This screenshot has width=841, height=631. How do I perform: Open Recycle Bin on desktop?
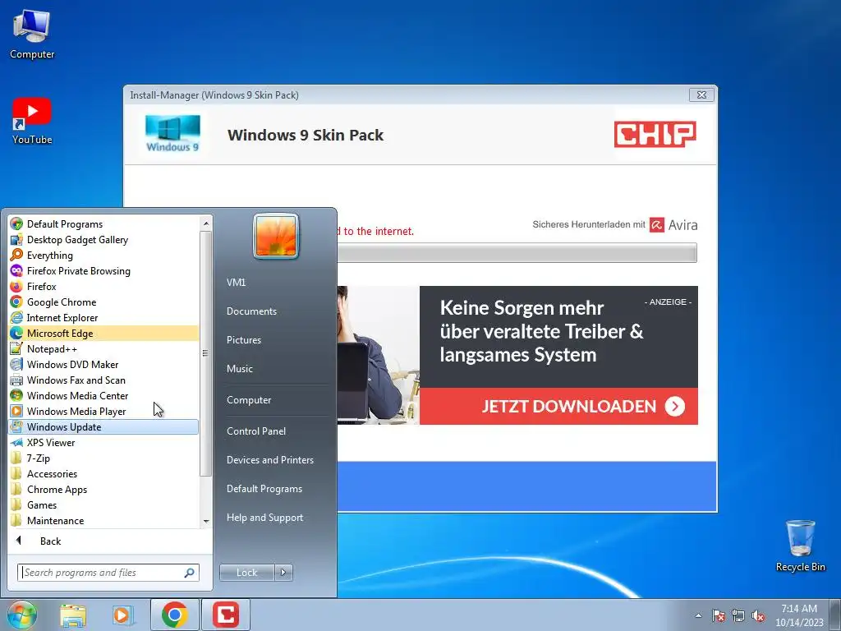click(x=800, y=546)
